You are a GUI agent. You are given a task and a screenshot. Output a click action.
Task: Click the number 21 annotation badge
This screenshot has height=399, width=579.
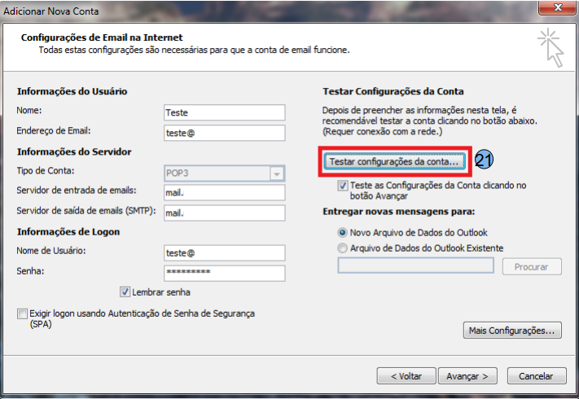pyautogui.click(x=485, y=161)
